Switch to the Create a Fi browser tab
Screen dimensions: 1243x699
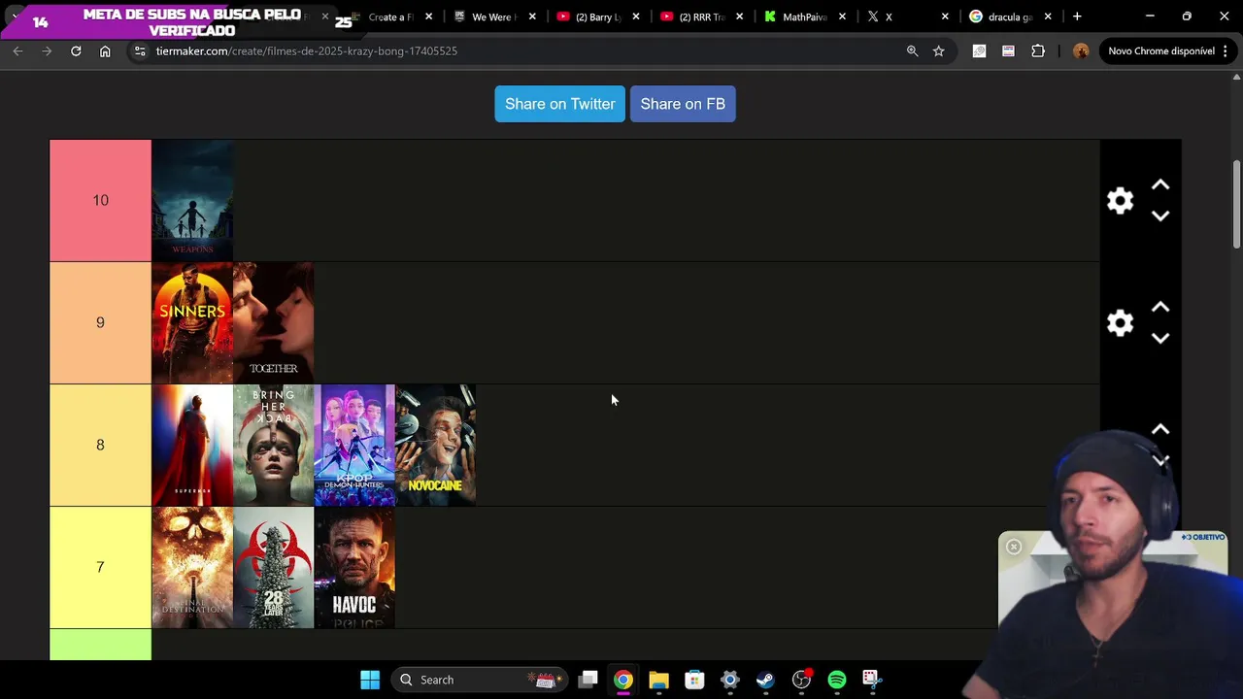coord(388,17)
